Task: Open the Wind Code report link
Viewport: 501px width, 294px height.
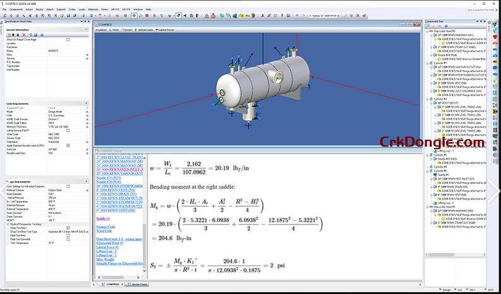Action: pyautogui.click(x=104, y=231)
